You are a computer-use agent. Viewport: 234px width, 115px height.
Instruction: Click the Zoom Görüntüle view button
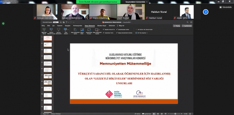coord(226,7)
